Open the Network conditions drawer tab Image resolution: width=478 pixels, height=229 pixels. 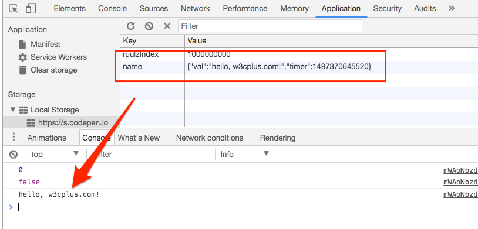(x=210, y=138)
